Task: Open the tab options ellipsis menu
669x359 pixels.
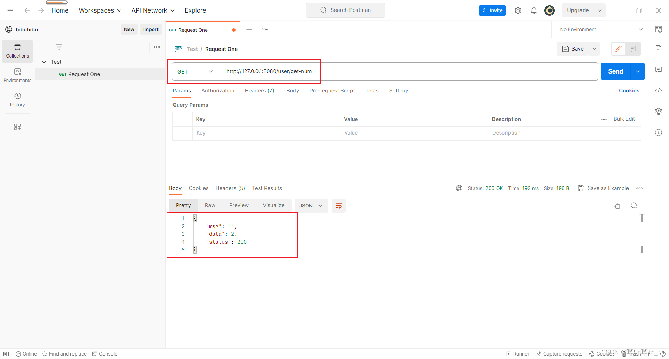Action: [x=265, y=30]
